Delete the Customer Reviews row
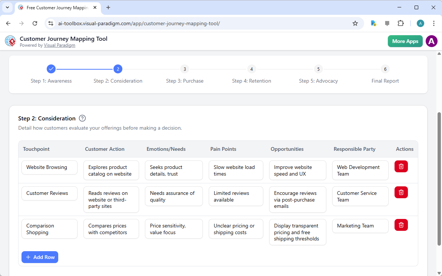This screenshot has width=442, height=276. [401, 192]
